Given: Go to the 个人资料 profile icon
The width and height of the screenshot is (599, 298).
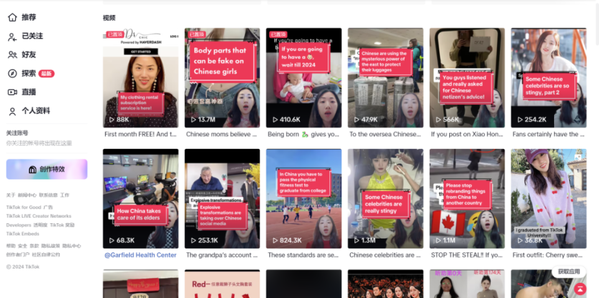Looking at the screenshot, I should tap(12, 111).
